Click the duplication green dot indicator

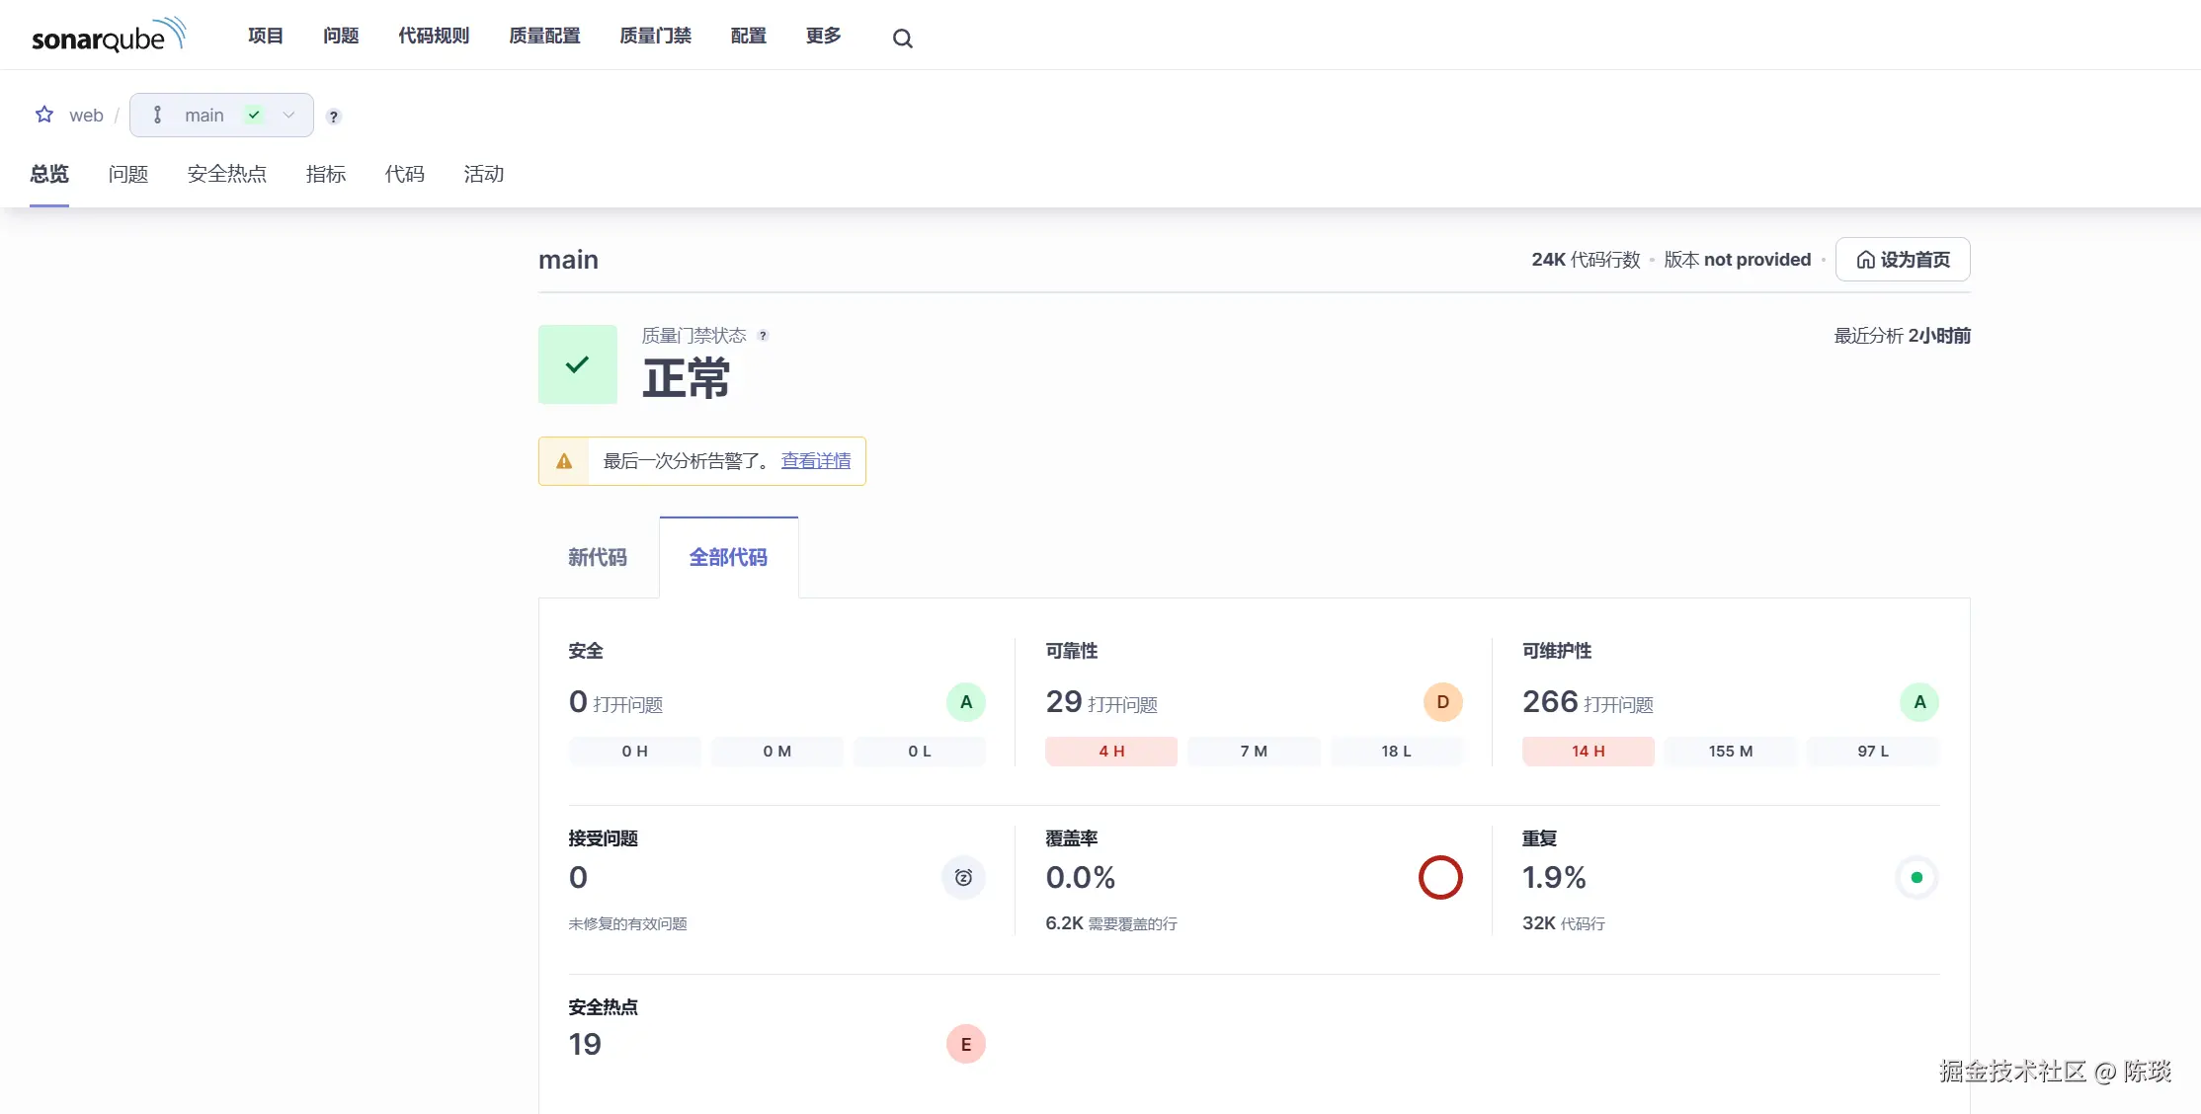pyautogui.click(x=1916, y=877)
